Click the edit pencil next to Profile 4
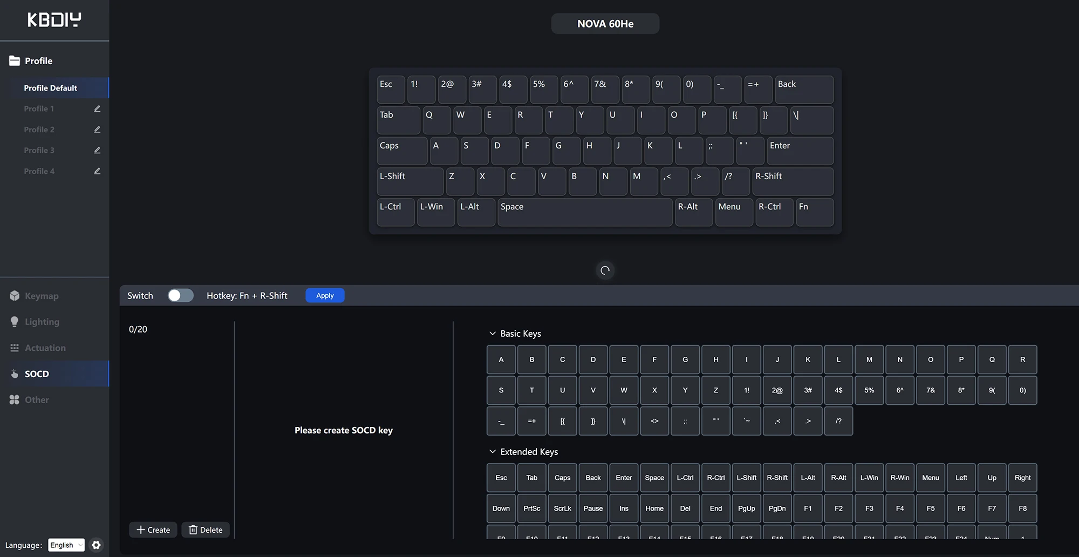This screenshot has height=557, width=1079. coord(97,171)
